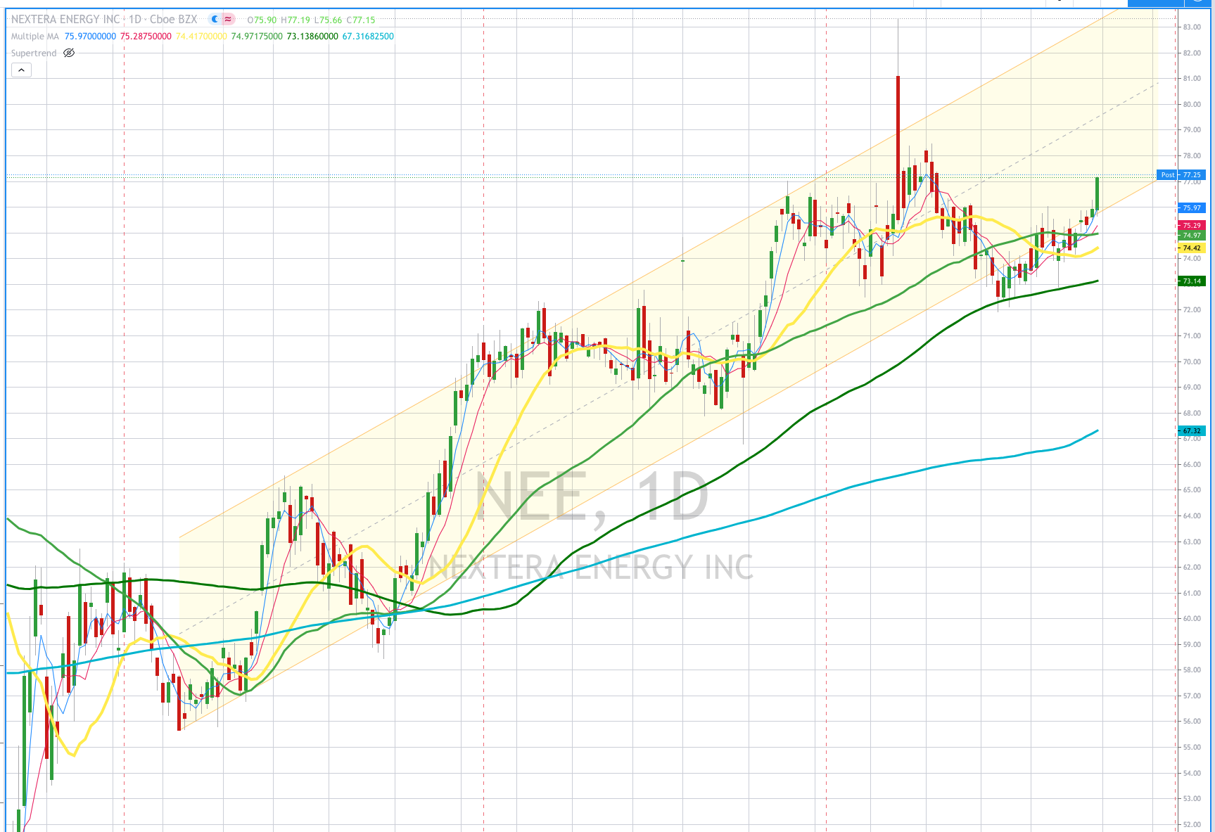Image resolution: width=1215 pixels, height=832 pixels.
Task: Click the green MA value 74.97175000
Action: click(257, 37)
